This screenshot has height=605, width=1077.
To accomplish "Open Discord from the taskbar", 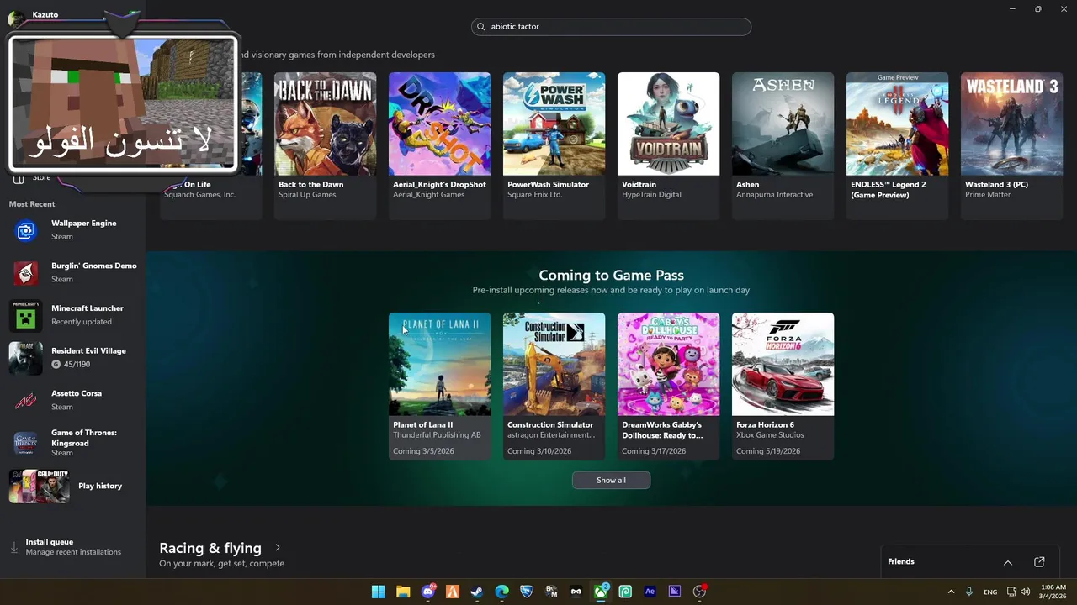I will click(x=428, y=592).
